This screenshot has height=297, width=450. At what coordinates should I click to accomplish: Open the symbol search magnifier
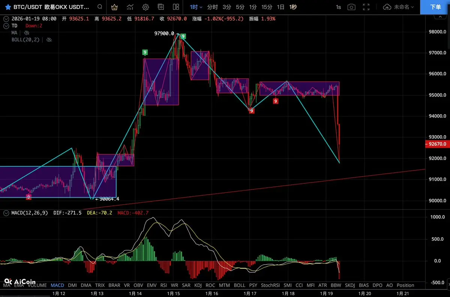coord(99,7)
